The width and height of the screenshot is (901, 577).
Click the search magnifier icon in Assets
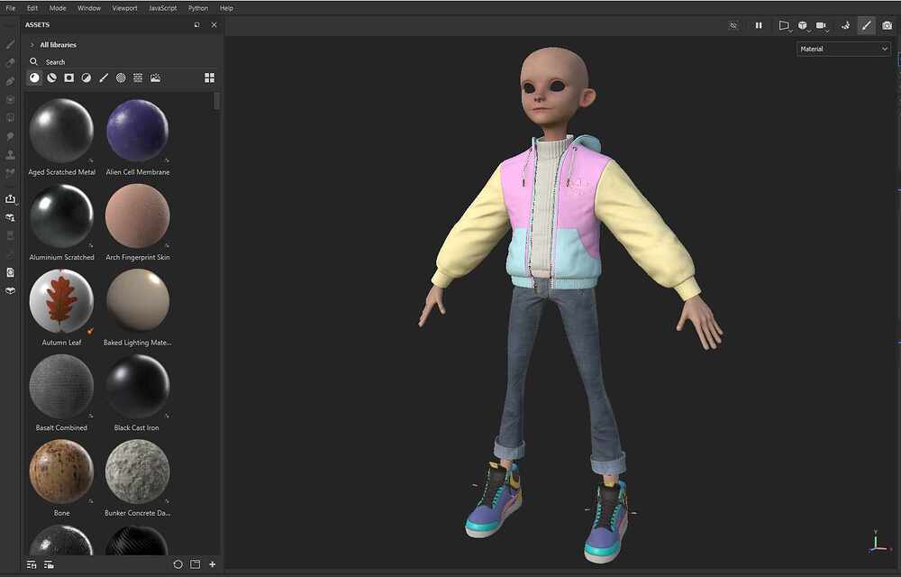point(34,61)
